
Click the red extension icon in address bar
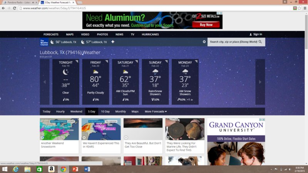(295, 8)
